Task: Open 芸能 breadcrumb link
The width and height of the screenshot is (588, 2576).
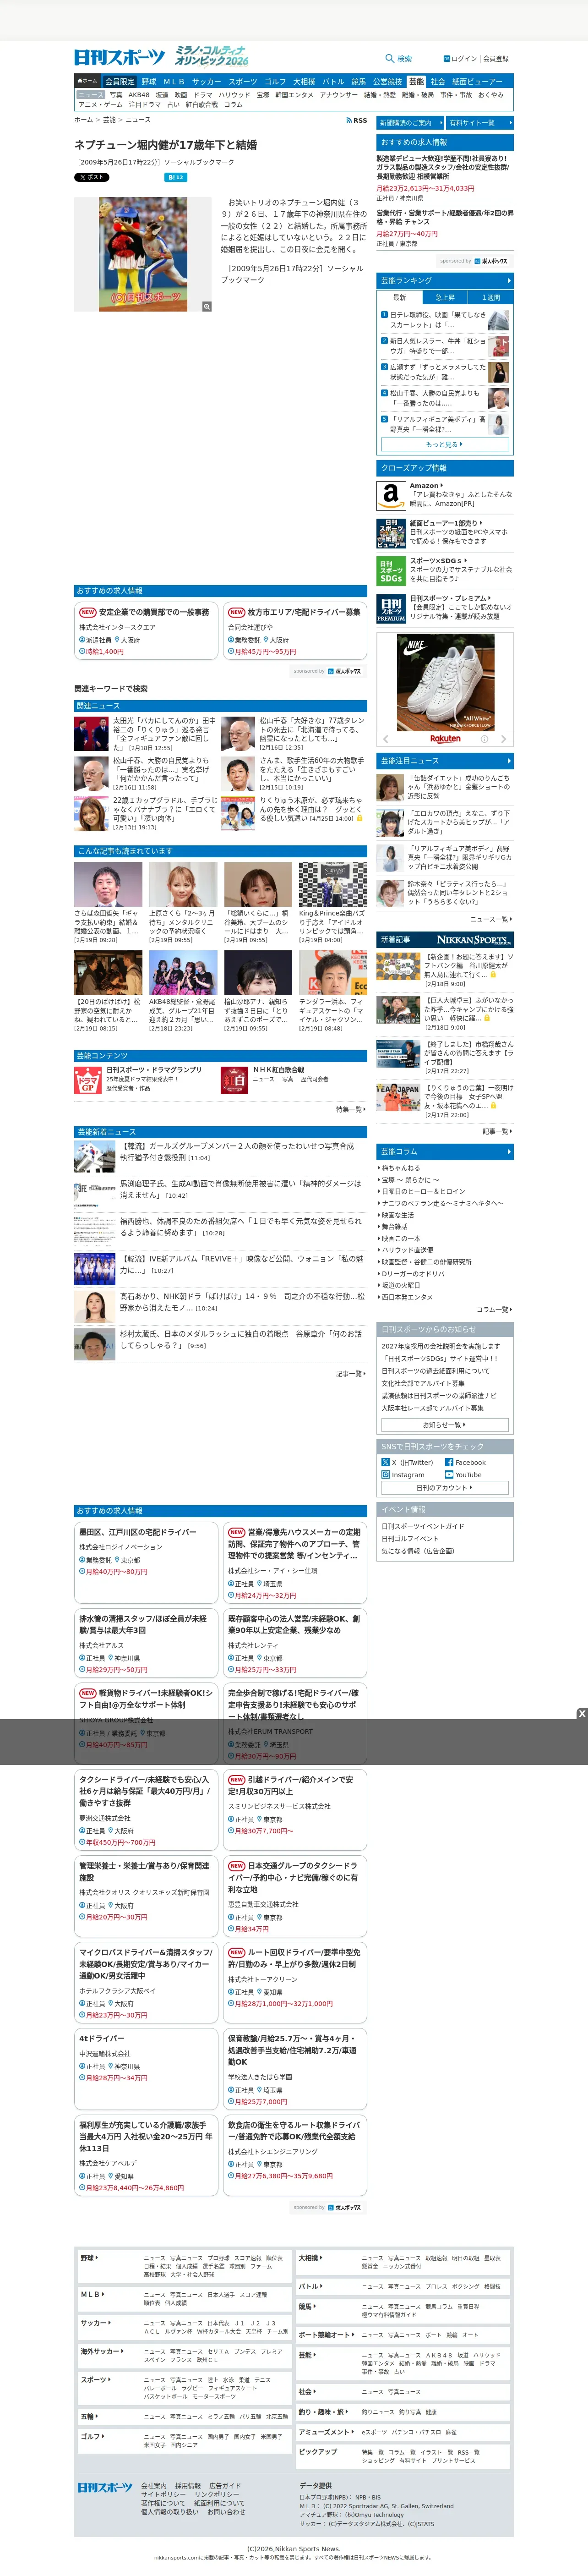Action: (x=110, y=120)
